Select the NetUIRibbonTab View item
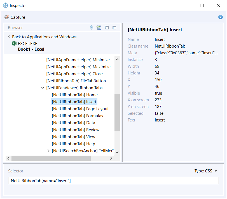This screenshot has width=227, height=199. pyautogui.click(x=73, y=137)
